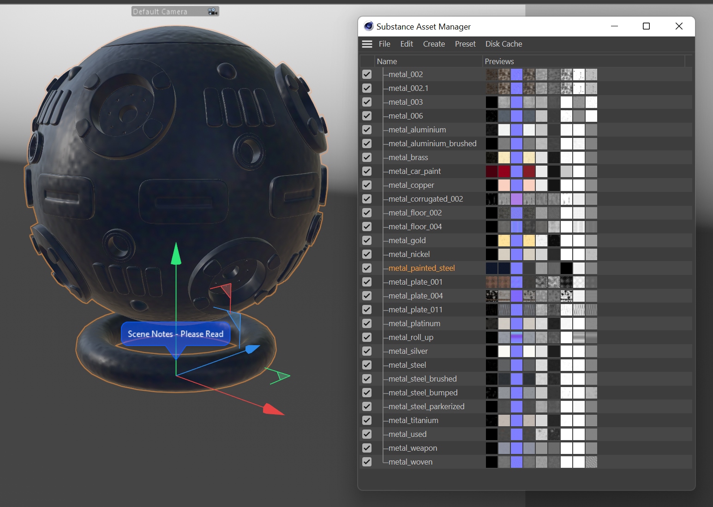
Task: Toggle the metal_gold checkbox
Action: tap(367, 240)
